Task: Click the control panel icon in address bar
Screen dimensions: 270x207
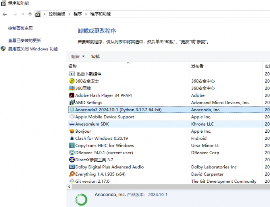Action: (38, 14)
